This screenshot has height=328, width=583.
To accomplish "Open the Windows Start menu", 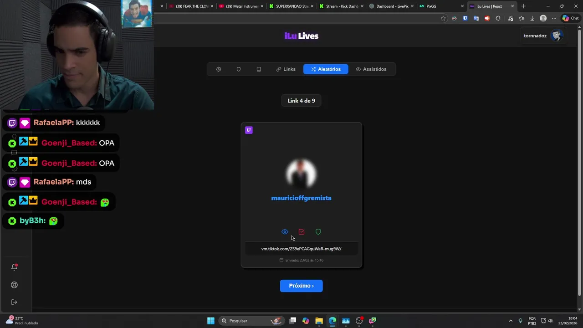I will 211,321.
